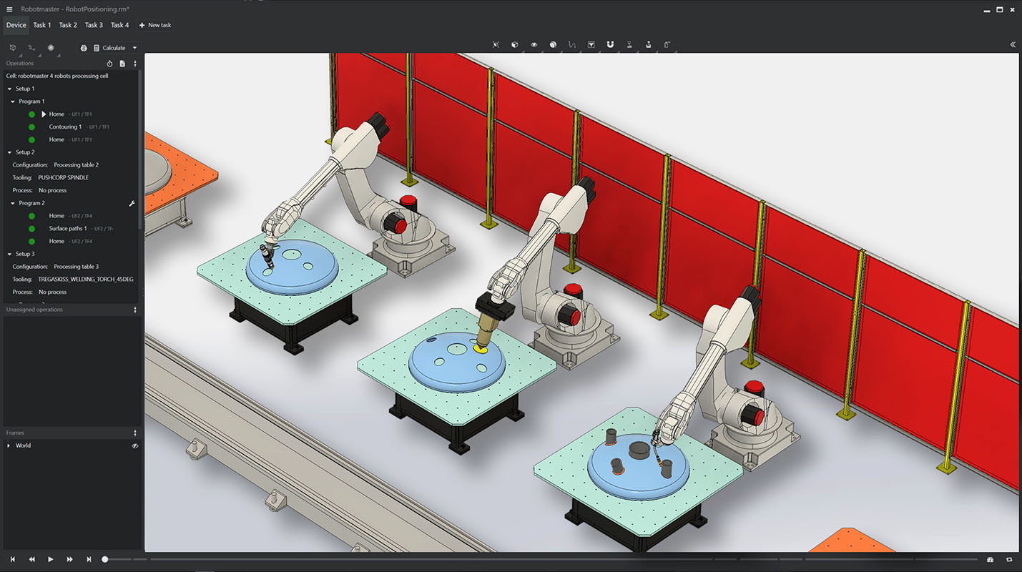Click the loop playback icon at bottom right

[x=1009, y=559]
